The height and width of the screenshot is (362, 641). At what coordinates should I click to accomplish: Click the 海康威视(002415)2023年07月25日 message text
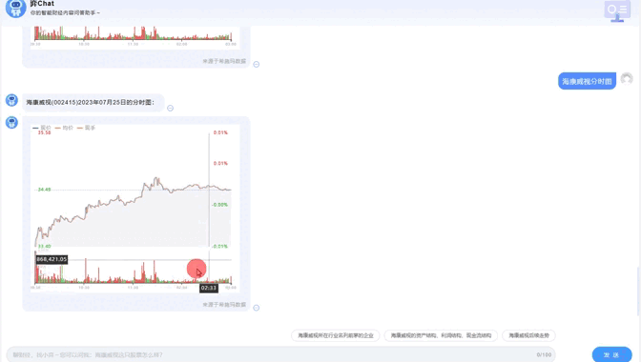tap(91, 103)
